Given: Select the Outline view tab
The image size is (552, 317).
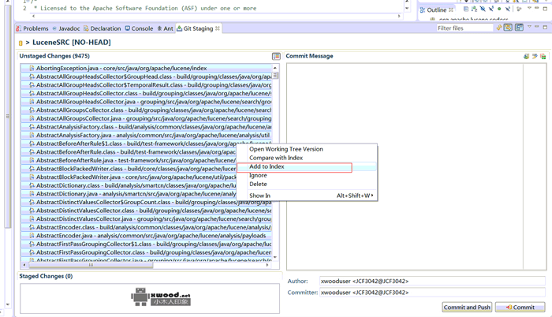Looking at the screenshot, I should pyautogui.click(x=437, y=10).
